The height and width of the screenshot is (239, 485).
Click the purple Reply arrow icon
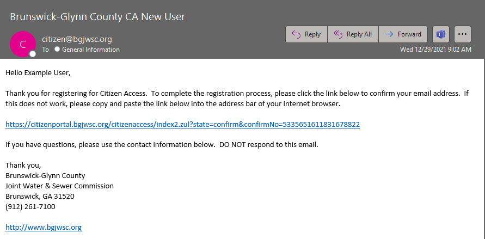(x=296, y=34)
